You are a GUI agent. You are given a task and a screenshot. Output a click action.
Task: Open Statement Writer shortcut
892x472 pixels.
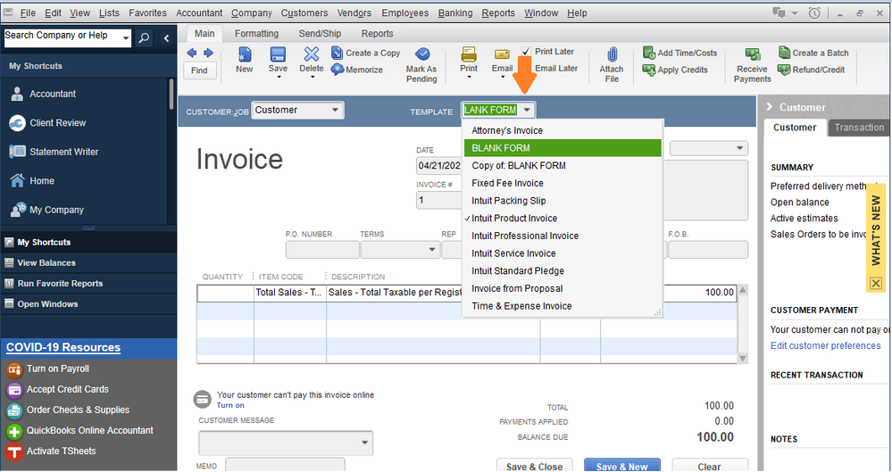pos(63,152)
